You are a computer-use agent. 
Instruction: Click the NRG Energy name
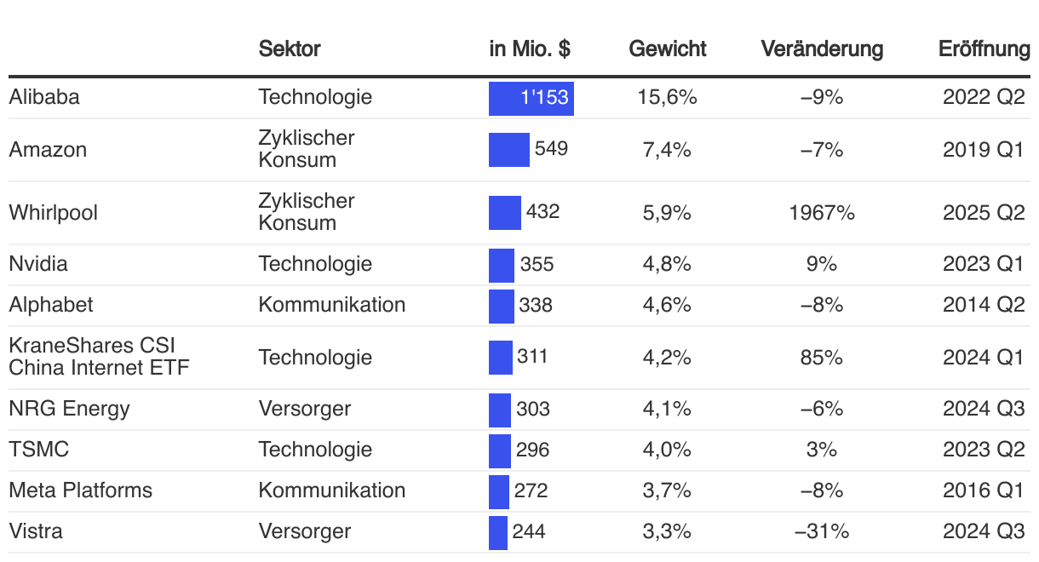click(70, 409)
